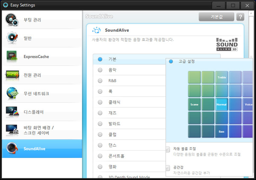
Task: Select the 음악 sound preset radio button
Action: [x=100, y=70]
